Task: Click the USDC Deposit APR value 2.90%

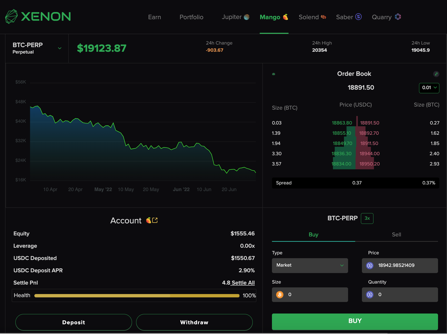Action: point(247,270)
